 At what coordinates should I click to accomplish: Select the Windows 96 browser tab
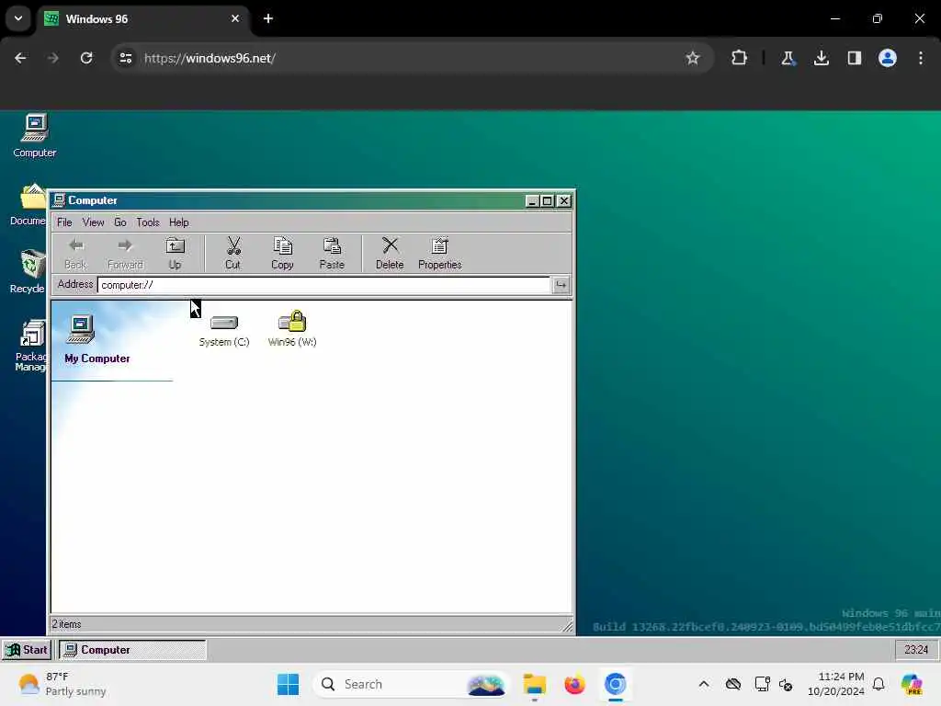tap(142, 18)
